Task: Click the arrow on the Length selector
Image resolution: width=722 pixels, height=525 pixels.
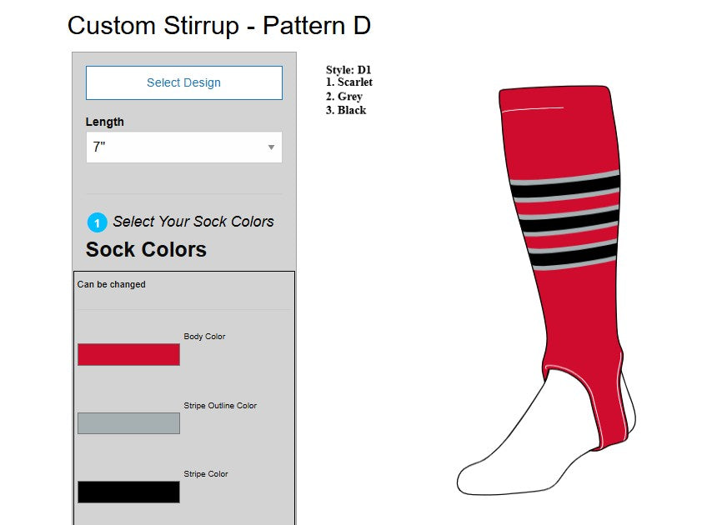Action: 271,147
